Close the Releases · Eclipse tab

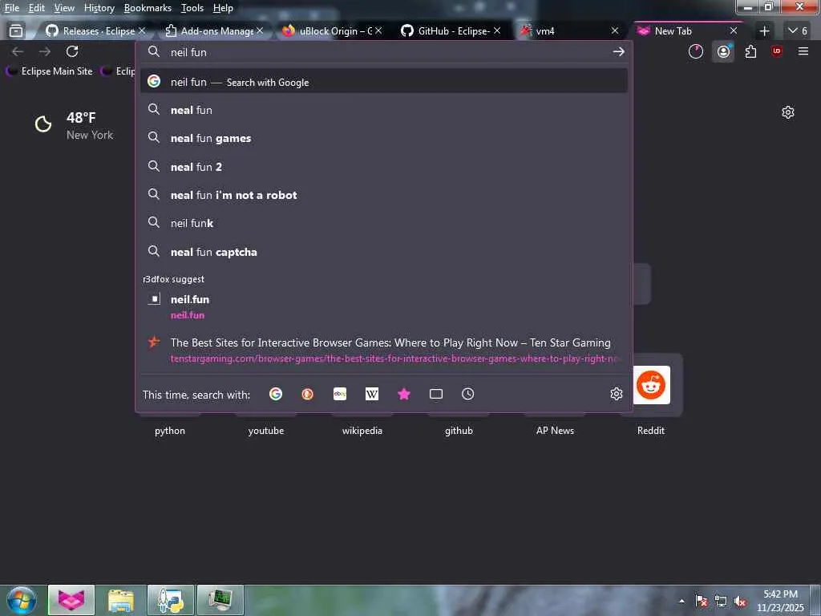coord(141,31)
